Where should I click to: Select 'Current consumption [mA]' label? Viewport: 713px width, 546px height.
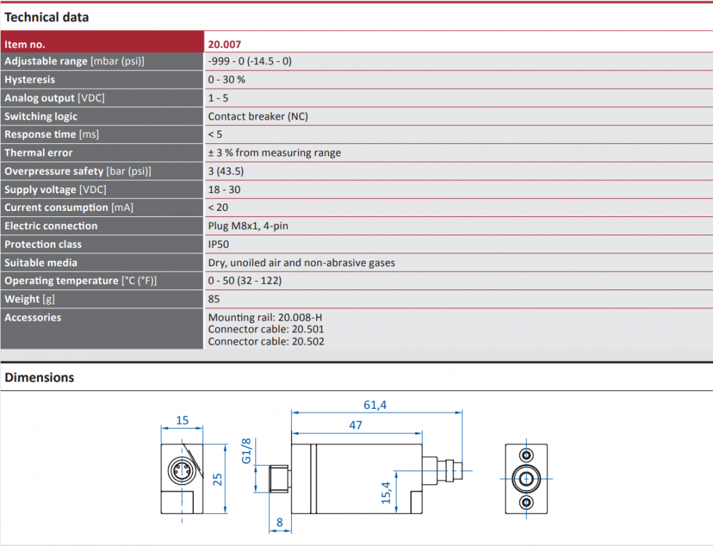(x=69, y=207)
